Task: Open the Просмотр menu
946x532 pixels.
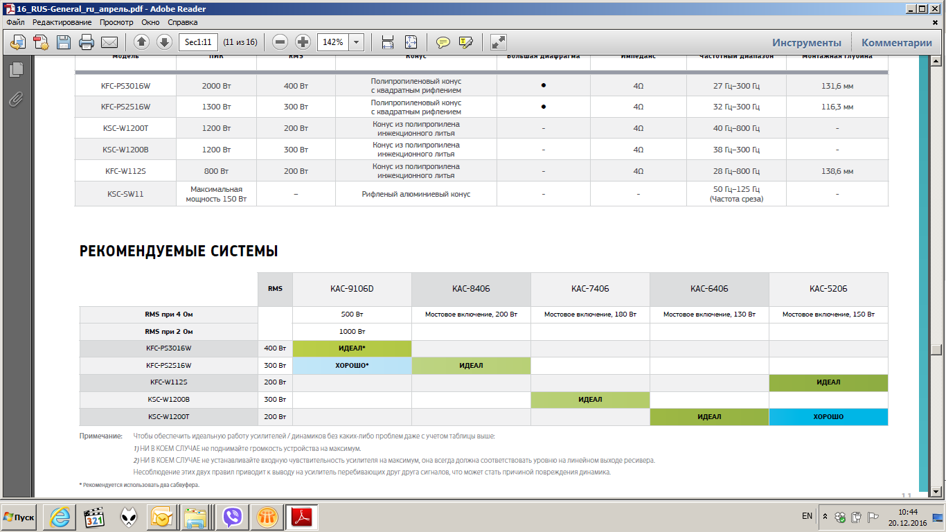Action: coord(116,22)
